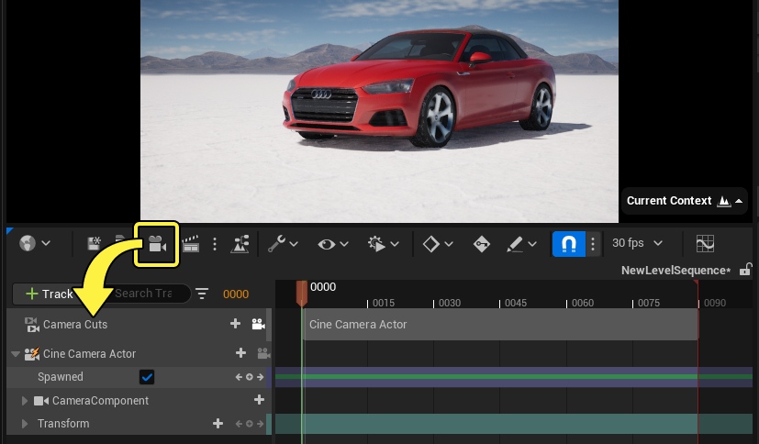Add a key on Spawned row
The width and height of the screenshot is (759, 444).
[250, 377]
